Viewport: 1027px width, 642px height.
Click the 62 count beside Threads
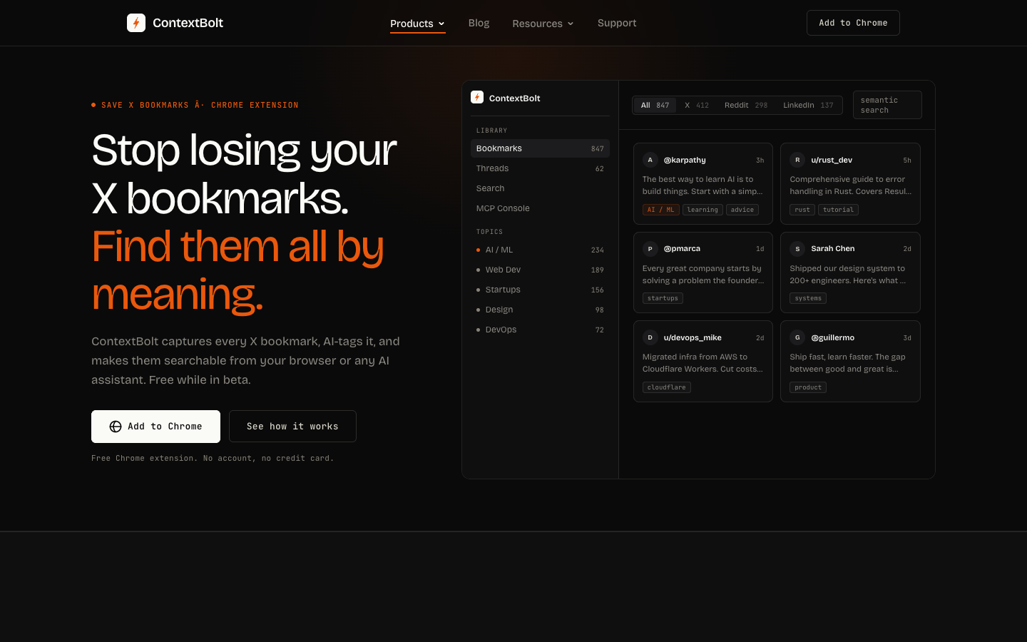(x=600, y=169)
